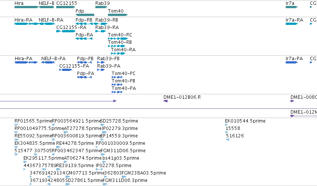Screen dimensions: 317x186
Task: Open the Tom40-PC protein label
Action: click(124, 74)
